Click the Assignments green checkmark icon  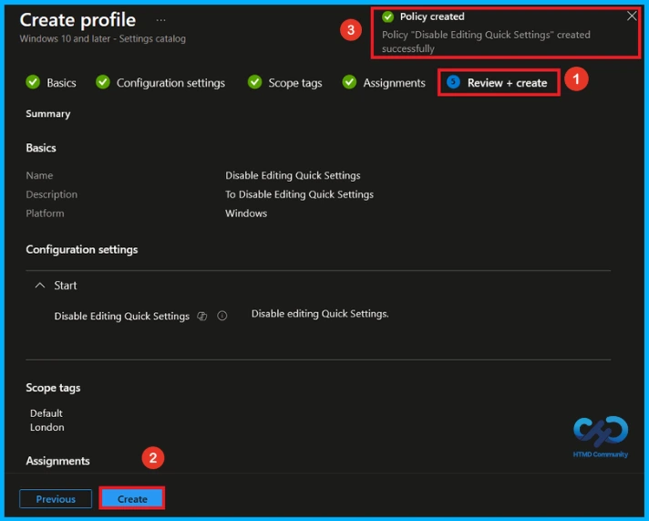tap(349, 82)
